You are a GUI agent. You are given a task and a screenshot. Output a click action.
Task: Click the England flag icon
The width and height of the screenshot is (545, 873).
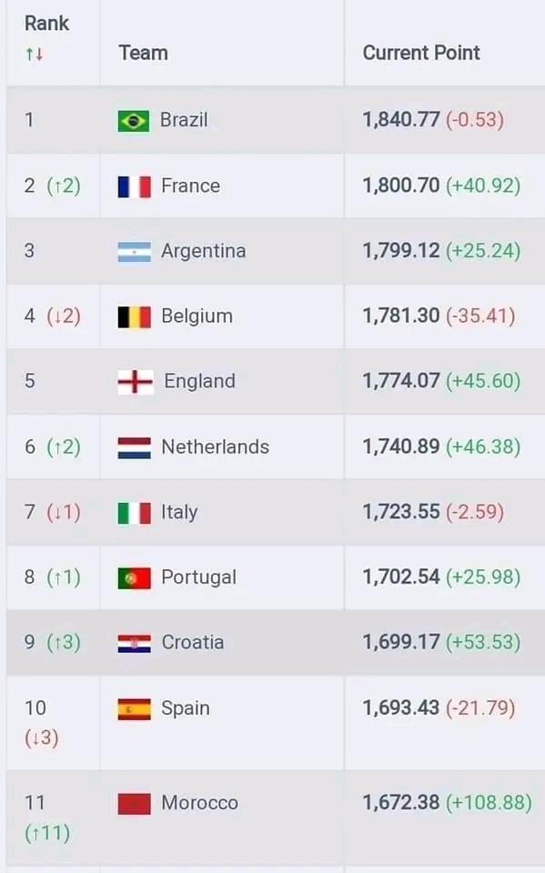pos(133,381)
